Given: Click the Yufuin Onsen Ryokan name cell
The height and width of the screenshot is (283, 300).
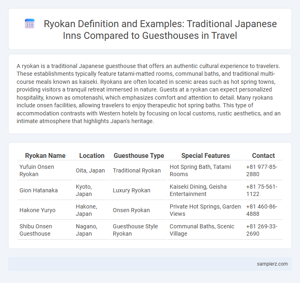Looking at the screenshot, I should 45,170.
